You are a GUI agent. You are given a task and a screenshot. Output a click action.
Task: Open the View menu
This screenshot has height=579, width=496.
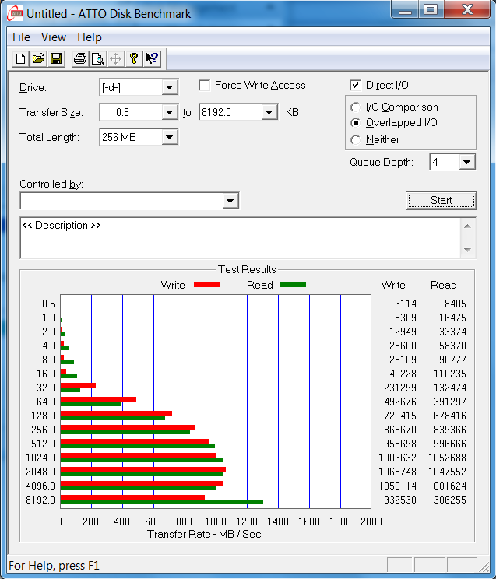[54, 37]
